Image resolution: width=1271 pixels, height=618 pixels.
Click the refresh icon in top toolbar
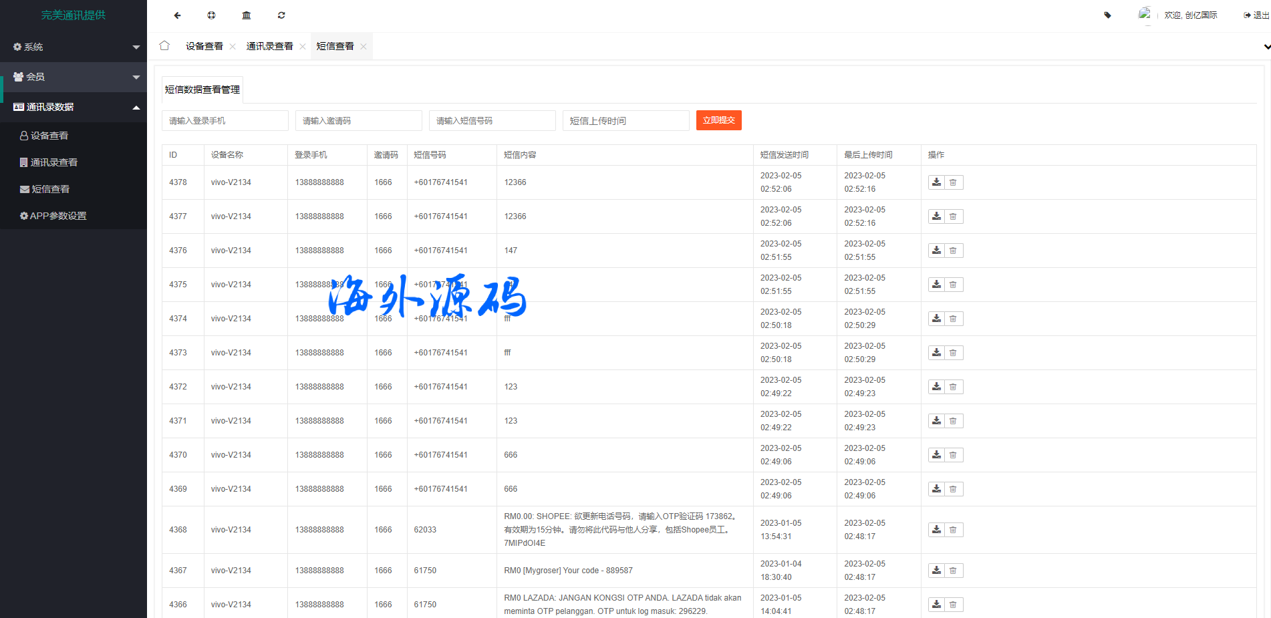pos(281,15)
